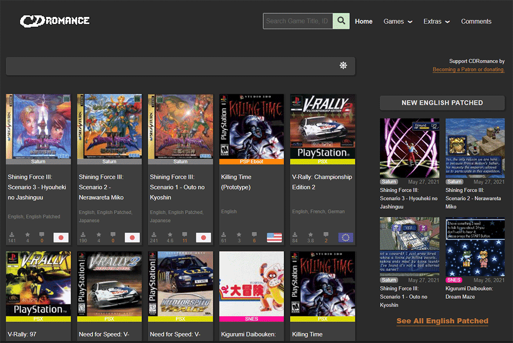Open sidebar Kigurumi Daibouken: Dream Maze title
The width and height of the screenshot is (513, 343).
pyautogui.click(x=469, y=293)
